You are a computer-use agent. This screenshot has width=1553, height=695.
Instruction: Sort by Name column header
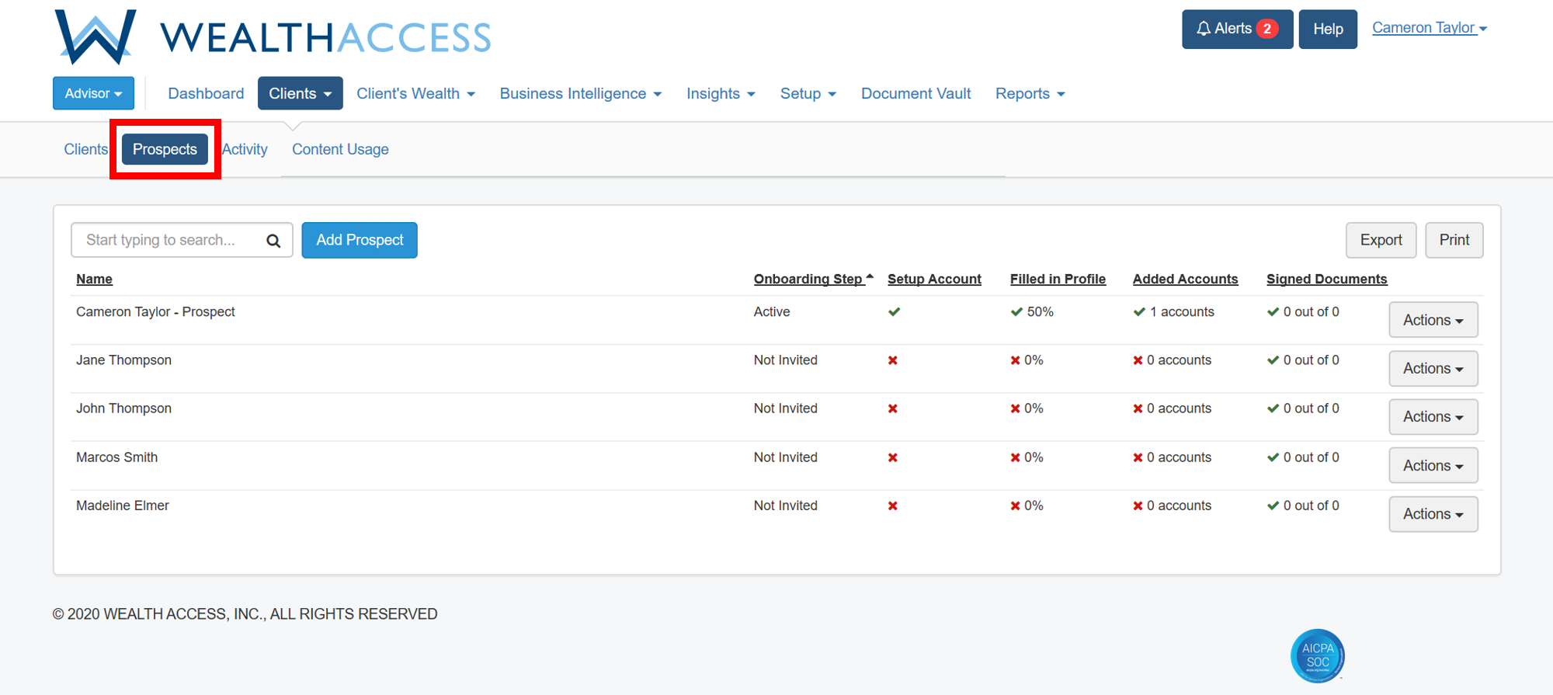point(94,279)
